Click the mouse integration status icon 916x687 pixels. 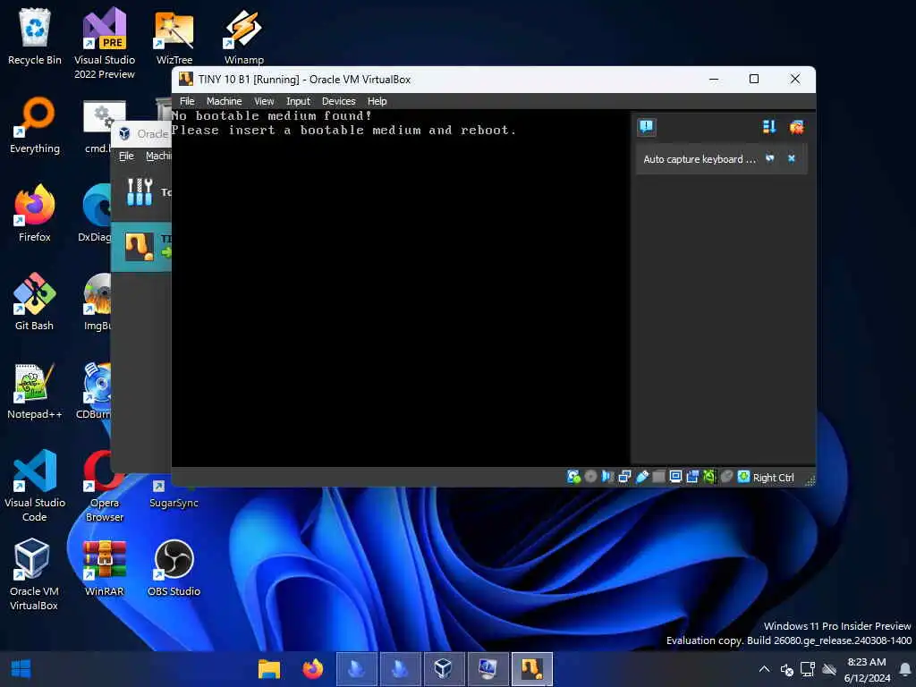coord(726,477)
